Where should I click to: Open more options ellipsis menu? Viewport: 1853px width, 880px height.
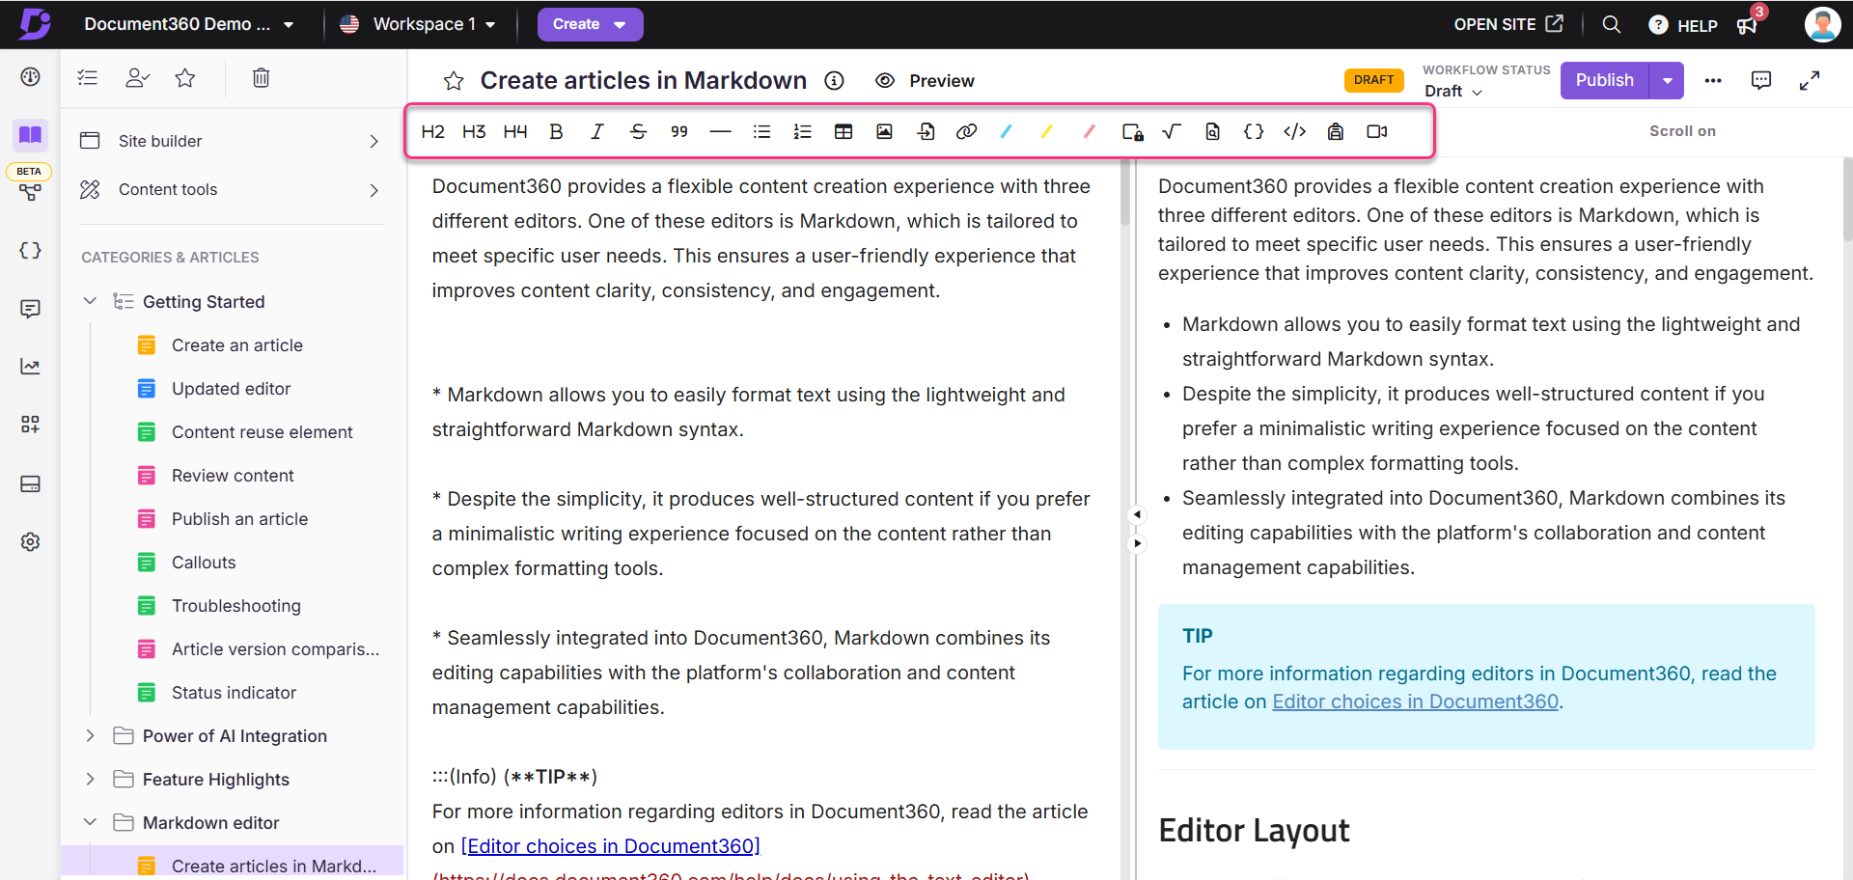[x=1713, y=81]
